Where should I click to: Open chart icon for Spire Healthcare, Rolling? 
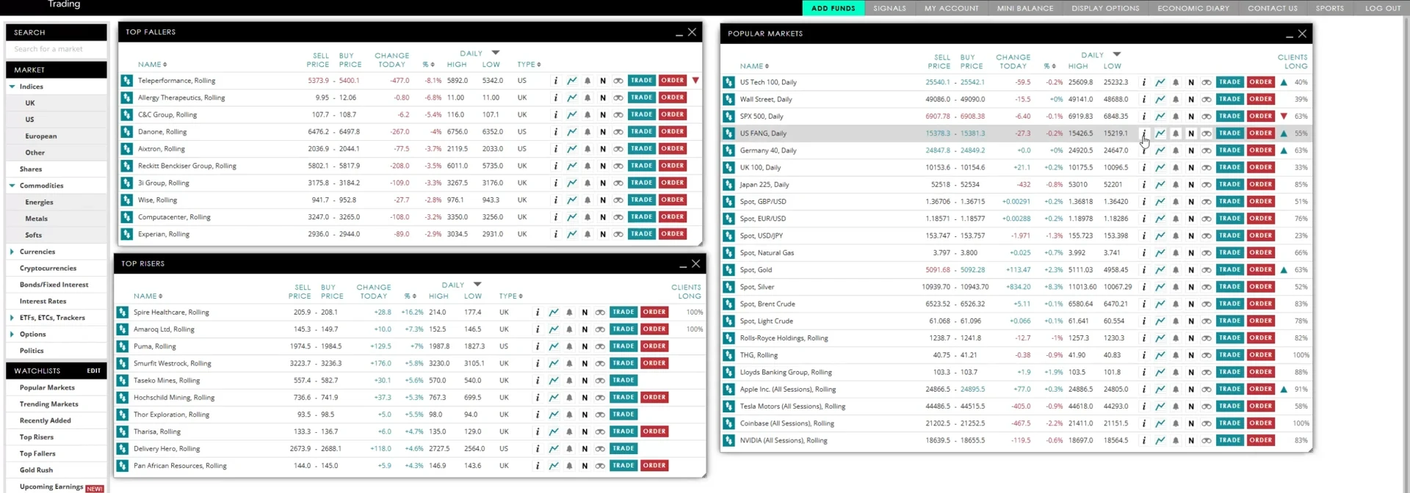click(x=554, y=313)
